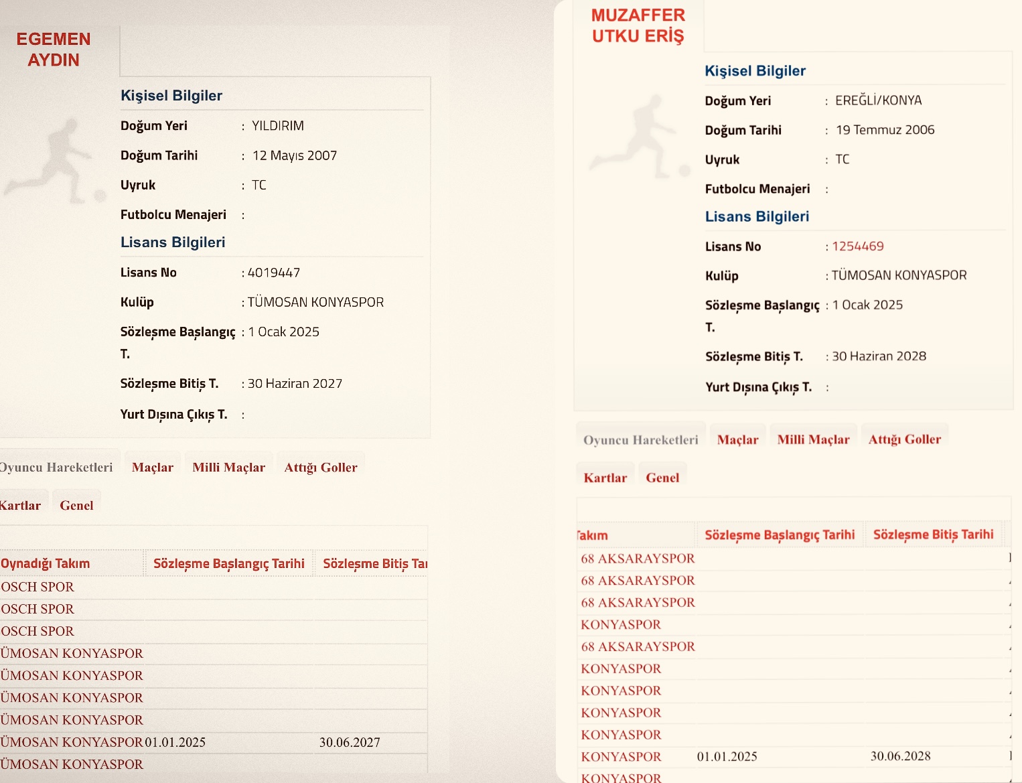Image resolution: width=1022 pixels, height=783 pixels.
Task: Click the 01.01.2025 cell in Muzaffer Utku Eriş table
Action: point(727,757)
